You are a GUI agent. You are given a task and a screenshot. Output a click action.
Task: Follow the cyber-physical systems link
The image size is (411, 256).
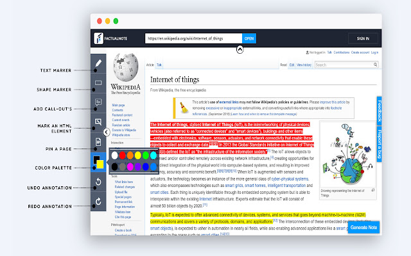(290, 179)
